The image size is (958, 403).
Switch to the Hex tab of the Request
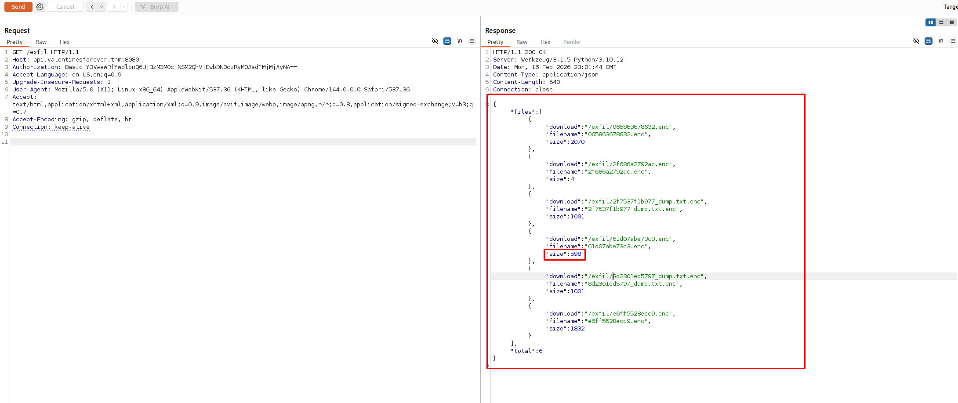pos(64,42)
